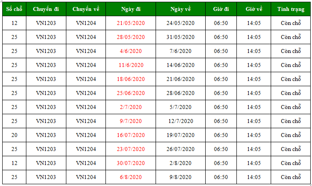This screenshot has height=186, width=312.
Task: Click the red date 30/07/2020
Action: coord(131,163)
